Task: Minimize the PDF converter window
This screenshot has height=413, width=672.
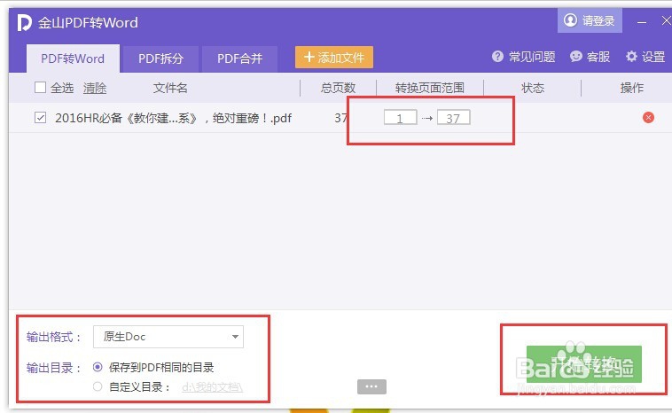Action: click(x=642, y=22)
